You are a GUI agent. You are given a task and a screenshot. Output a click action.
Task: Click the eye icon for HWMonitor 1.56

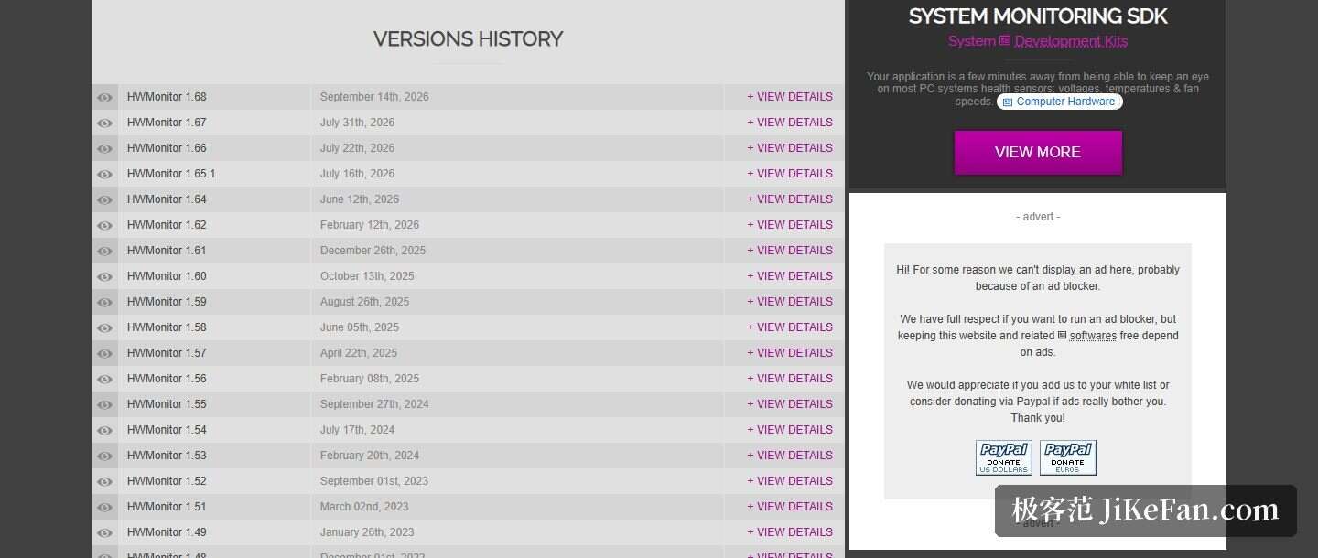(105, 379)
